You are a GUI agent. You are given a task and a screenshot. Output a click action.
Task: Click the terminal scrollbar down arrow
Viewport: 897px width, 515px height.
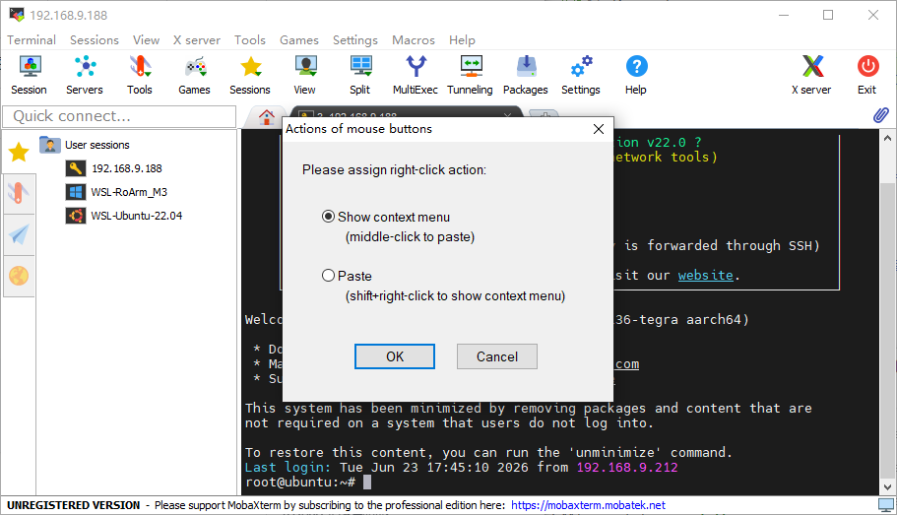[x=887, y=487]
